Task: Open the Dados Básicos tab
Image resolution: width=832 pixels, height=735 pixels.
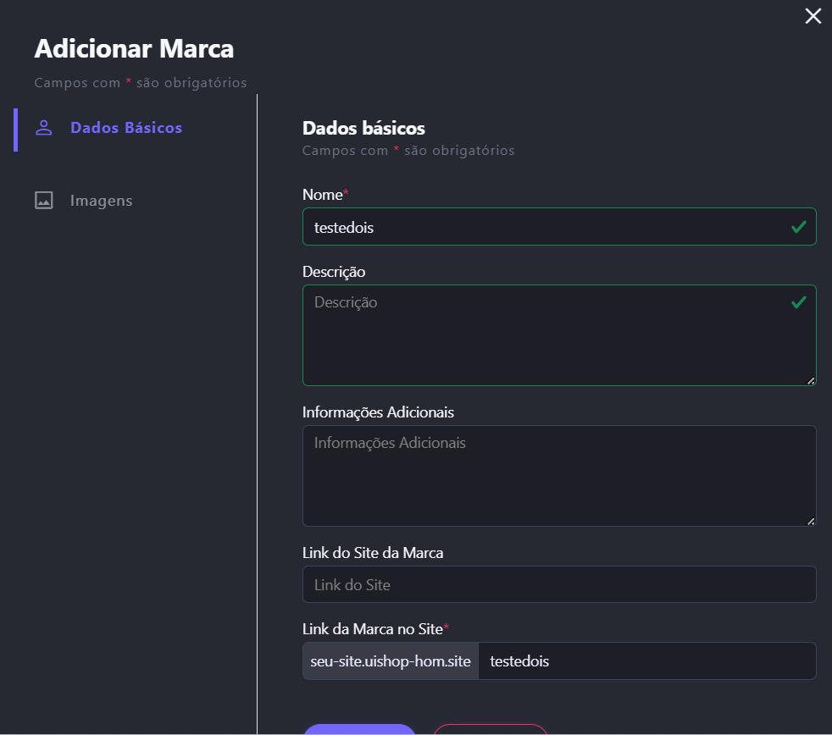Action: [x=125, y=128]
